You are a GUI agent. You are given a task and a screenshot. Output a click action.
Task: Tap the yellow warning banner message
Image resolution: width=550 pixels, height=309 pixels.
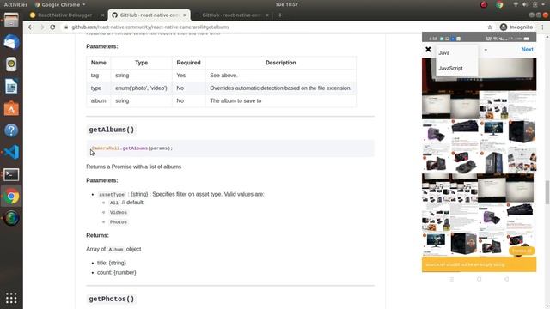coord(479,264)
